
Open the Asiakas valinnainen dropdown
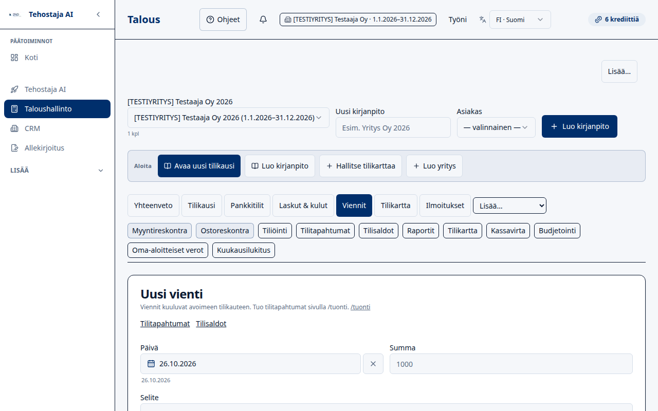click(x=496, y=127)
